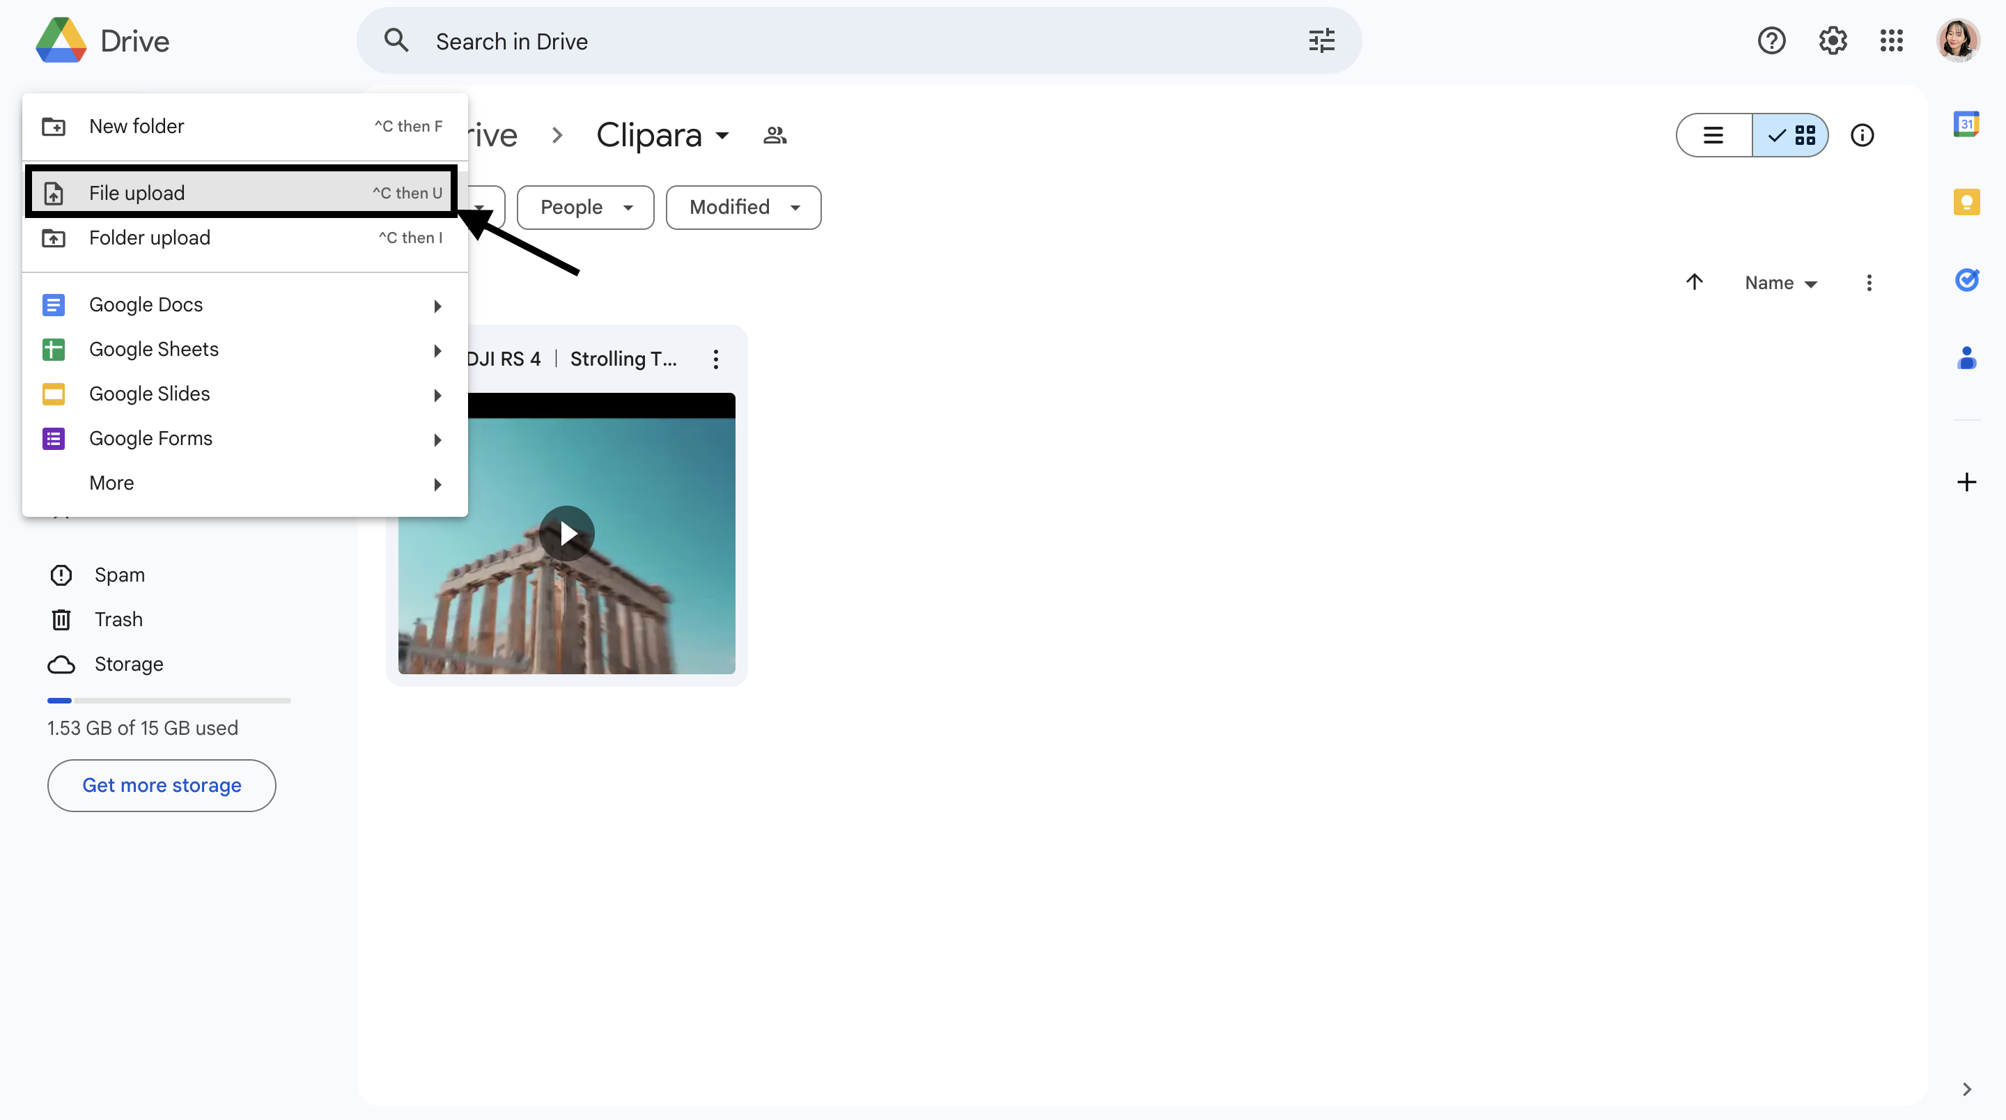Click the Google Slides icon in menu
2006x1120 pixels.
(53, 394)
